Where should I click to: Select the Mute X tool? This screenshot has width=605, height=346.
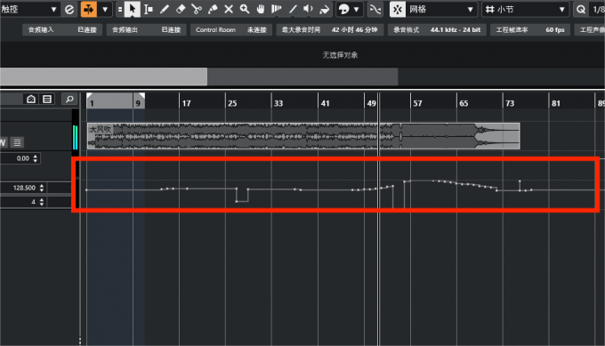229,9
